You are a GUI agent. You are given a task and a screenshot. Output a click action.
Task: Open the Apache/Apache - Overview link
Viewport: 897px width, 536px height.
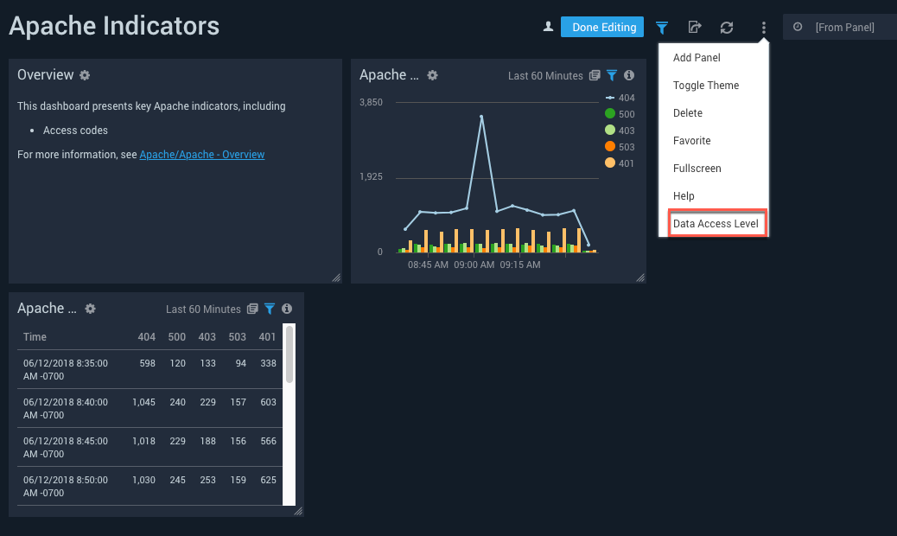[x=202, y=155]
